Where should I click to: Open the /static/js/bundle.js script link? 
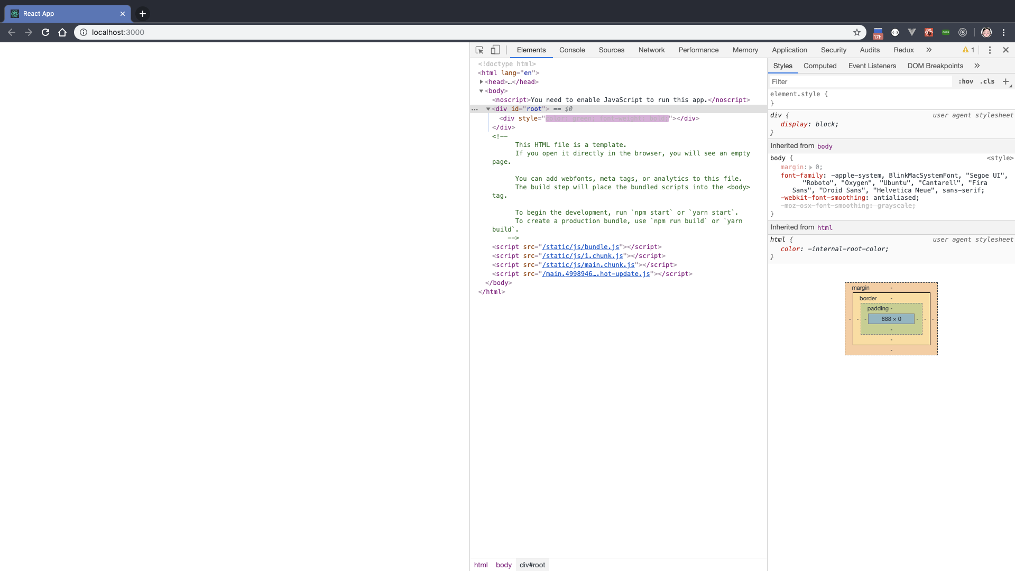coord(580,247)
